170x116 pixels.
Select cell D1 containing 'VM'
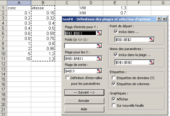(x=91, y=8)
